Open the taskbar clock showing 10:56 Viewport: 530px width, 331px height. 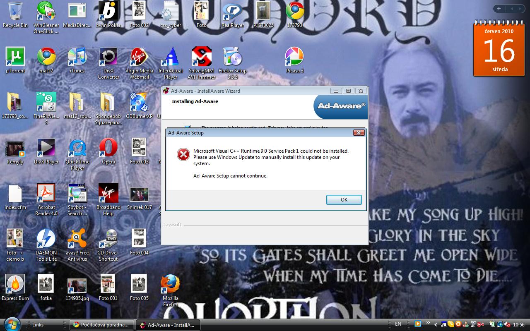(519, 325)
